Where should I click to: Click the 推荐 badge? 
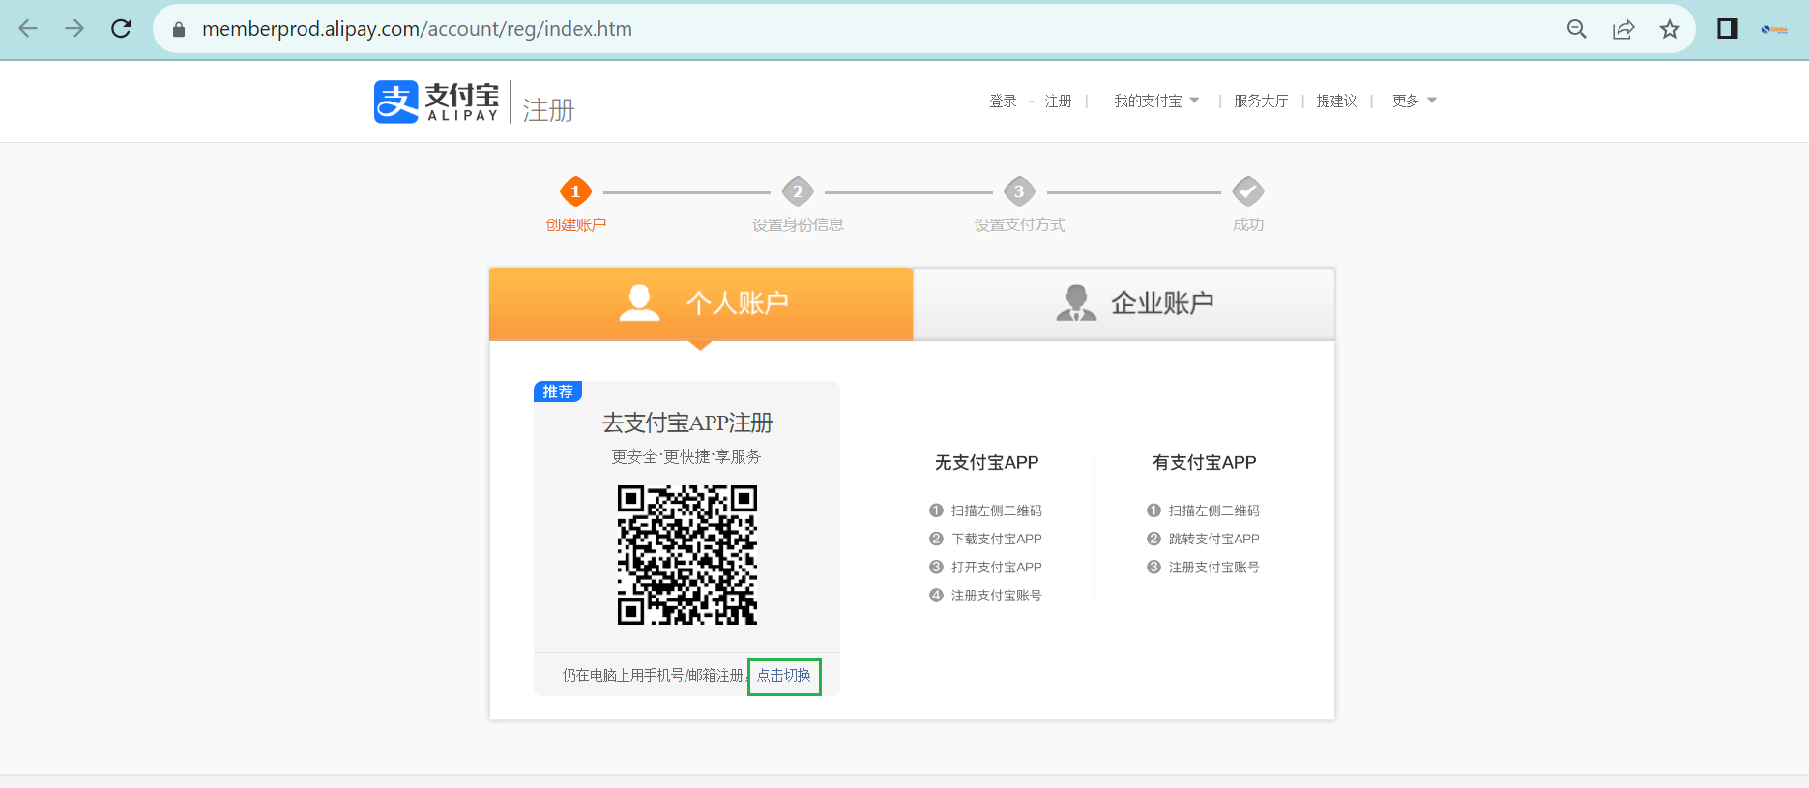pyautogui.click(x=558, y=392)
